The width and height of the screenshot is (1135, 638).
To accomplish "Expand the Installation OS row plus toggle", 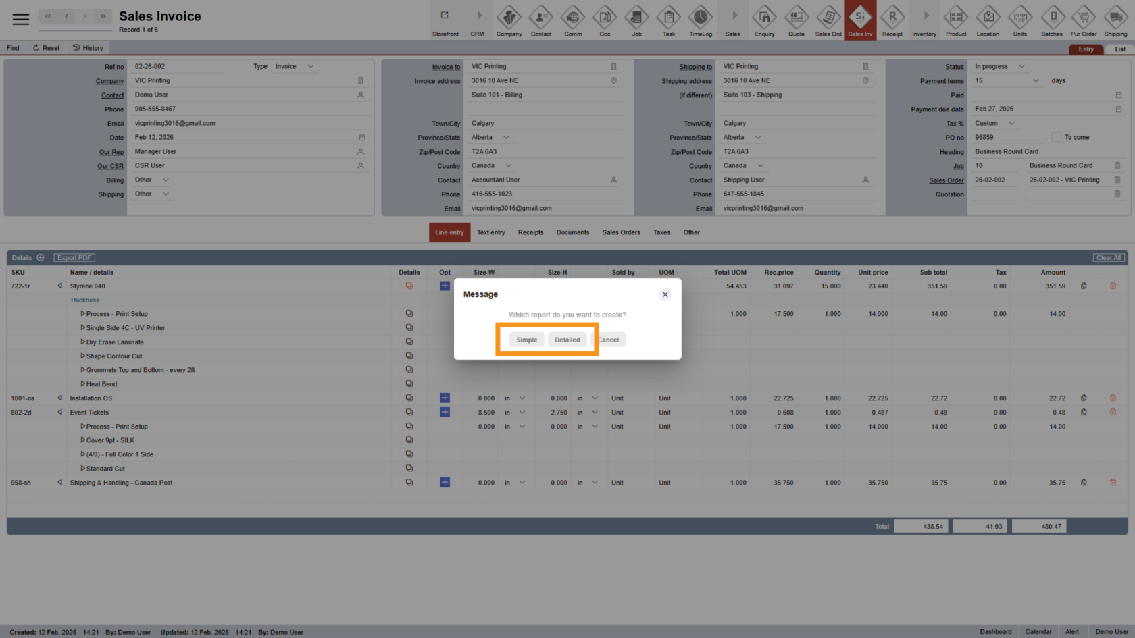I will 445,398.
